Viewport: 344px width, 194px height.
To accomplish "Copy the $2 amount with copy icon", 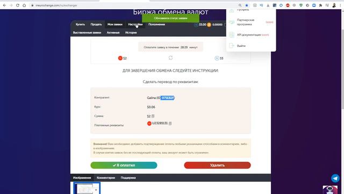I will [x=153, y=116].
